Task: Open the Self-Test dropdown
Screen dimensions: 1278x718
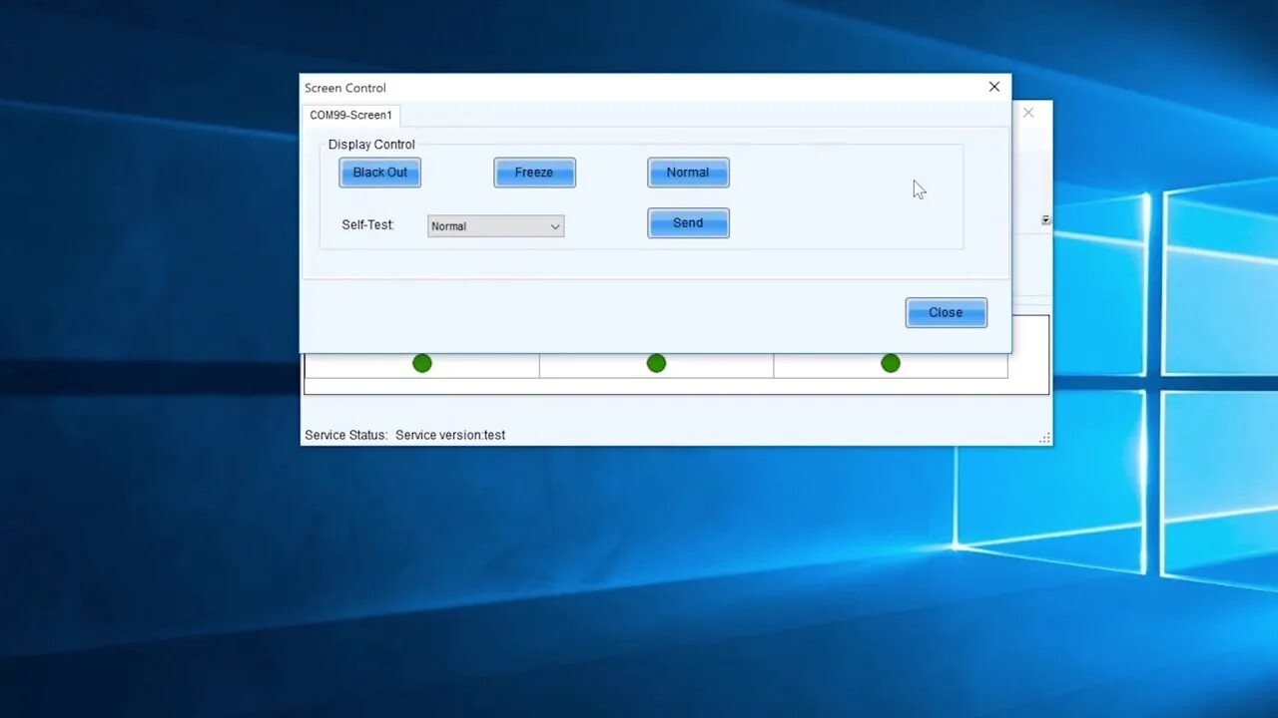Action: (x=495, y=226)
